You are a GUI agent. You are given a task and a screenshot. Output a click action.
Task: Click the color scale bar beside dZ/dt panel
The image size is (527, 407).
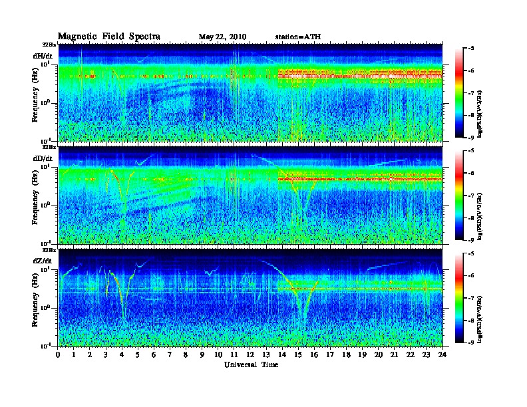tap(459, 298)
